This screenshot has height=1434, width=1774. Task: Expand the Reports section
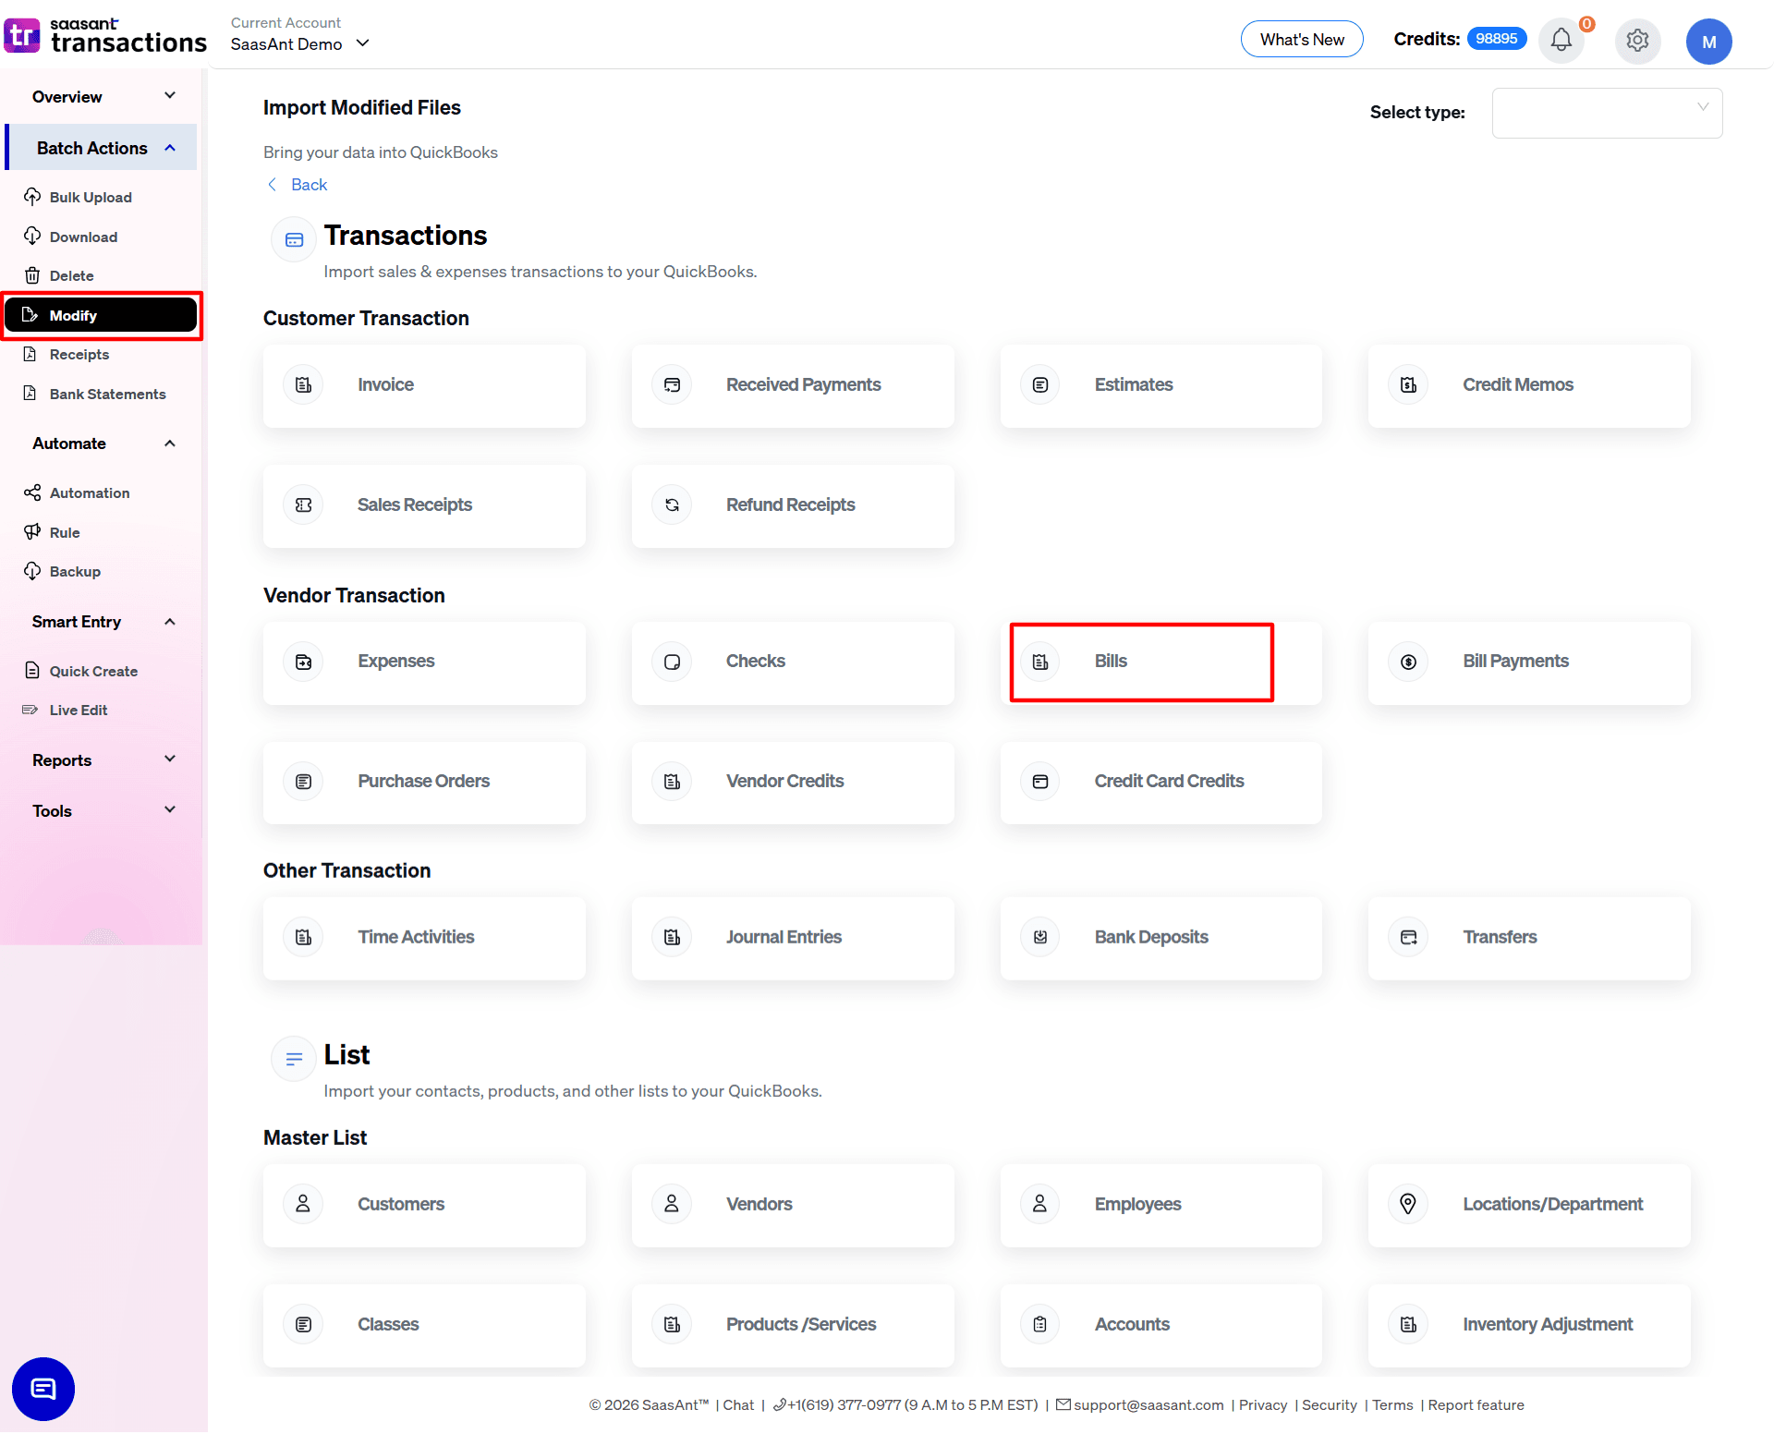[x=102, y=760]
